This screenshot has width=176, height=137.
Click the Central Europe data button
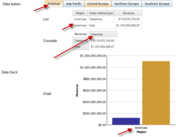click(98, 4)
